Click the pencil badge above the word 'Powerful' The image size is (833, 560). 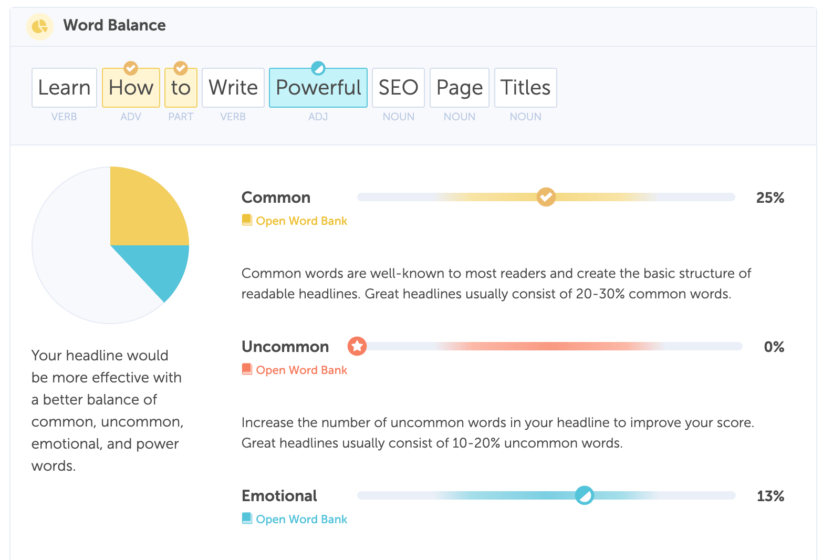coord(317,69)
